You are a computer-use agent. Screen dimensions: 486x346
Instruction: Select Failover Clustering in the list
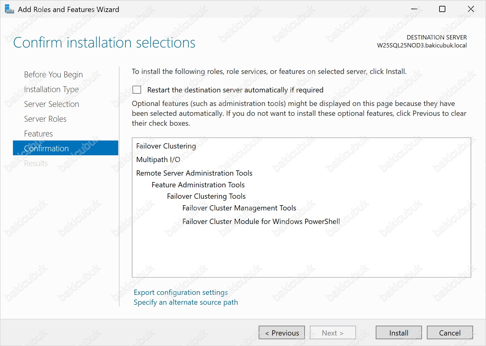pyautogui.click(x=166, y=146)
